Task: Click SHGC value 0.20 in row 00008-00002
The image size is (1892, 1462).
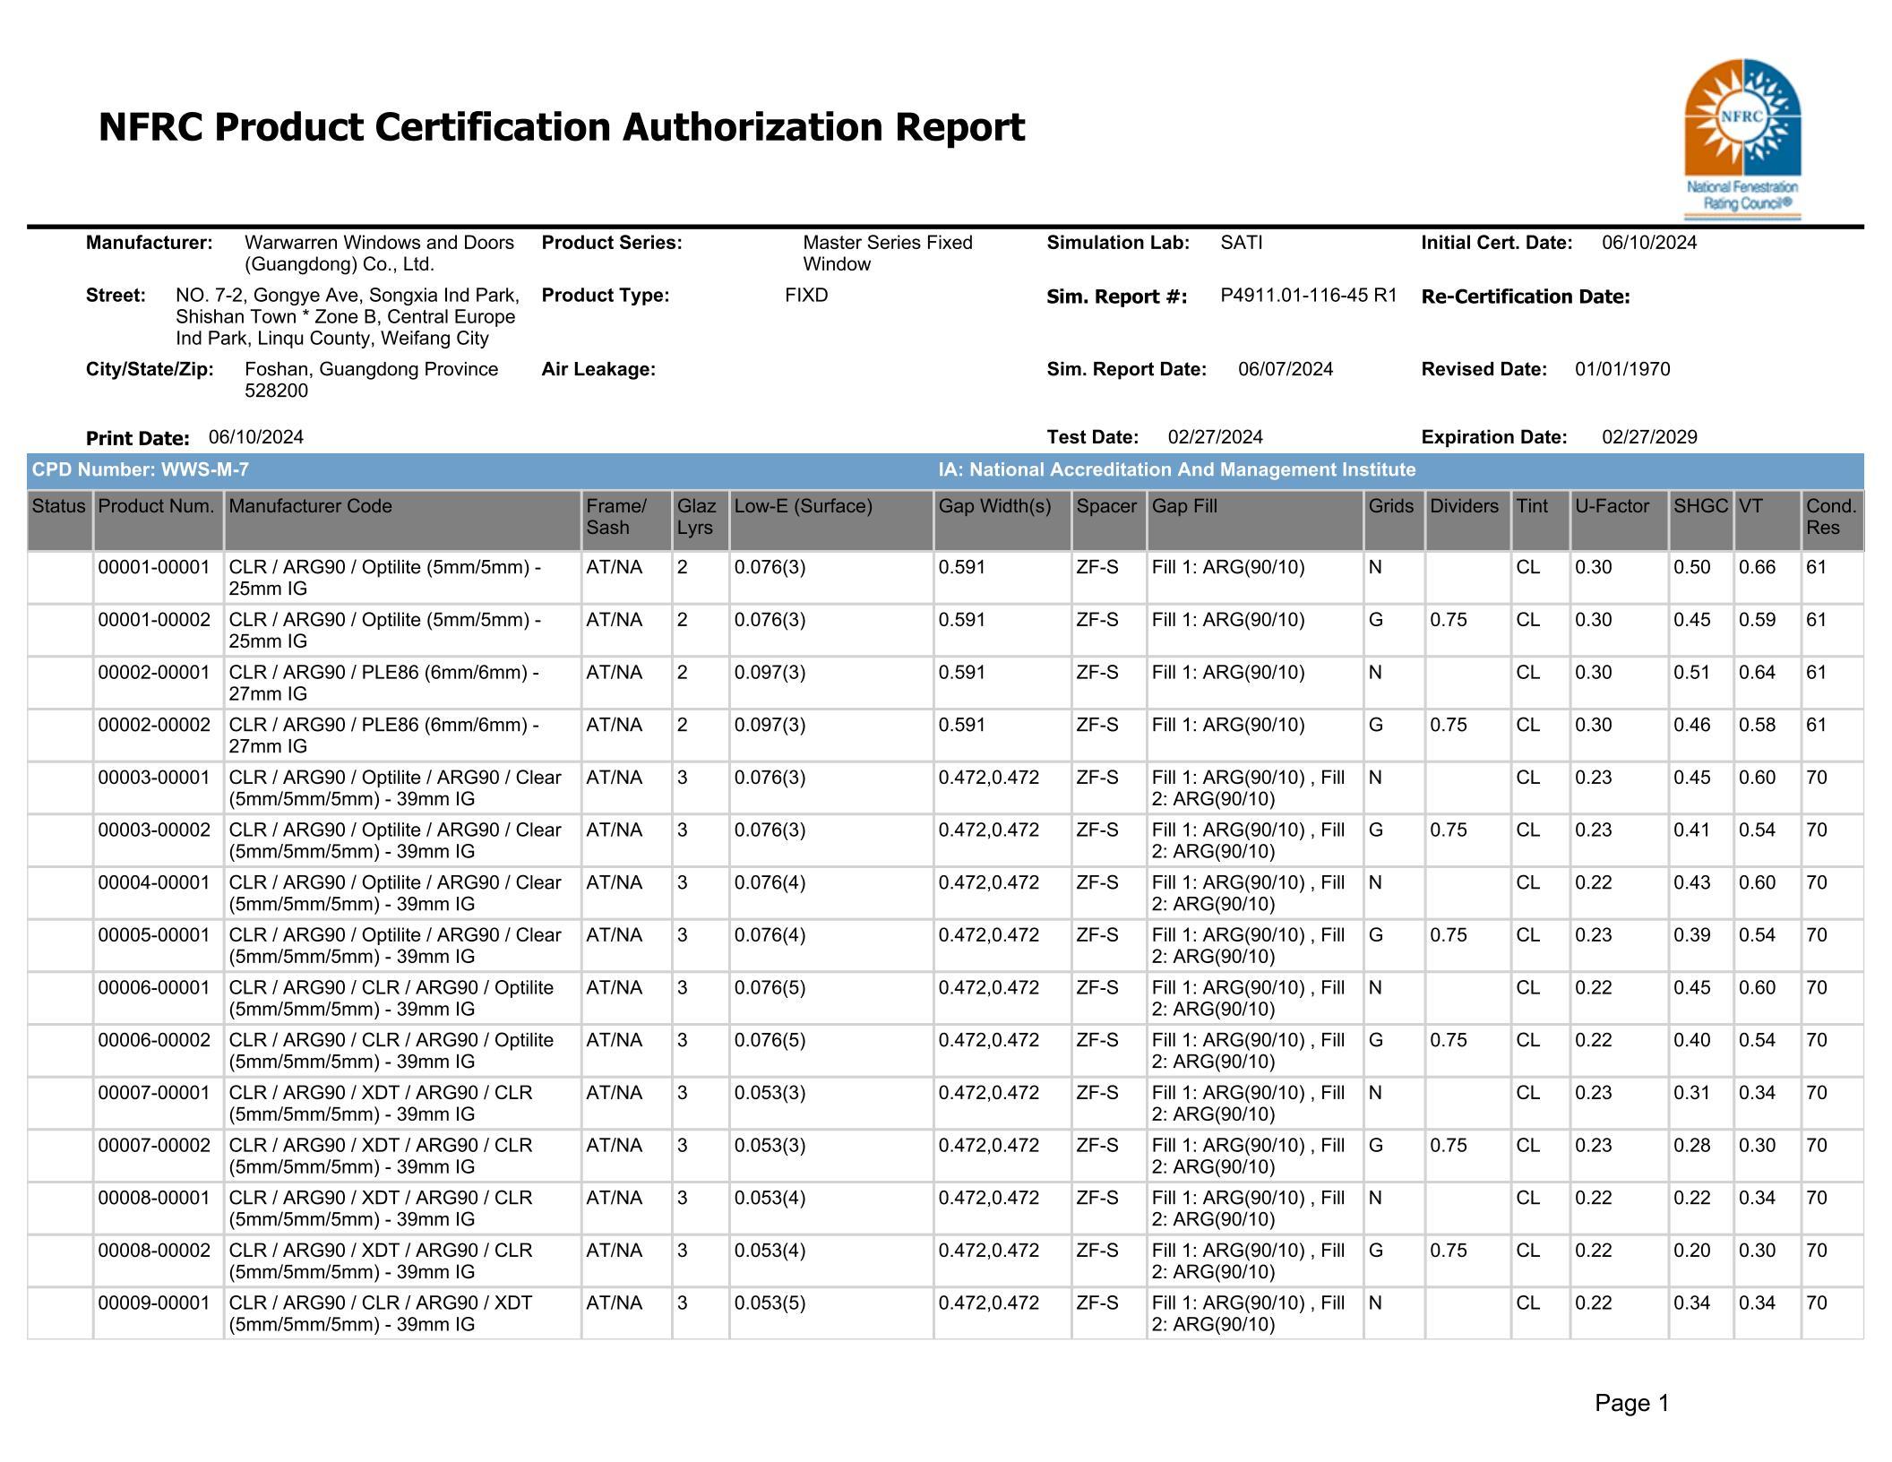Action: (1692, 1251)
